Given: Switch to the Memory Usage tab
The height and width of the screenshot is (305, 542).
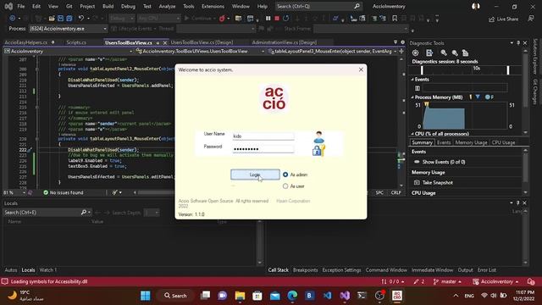Looking at the screenshot, I should click(x=471, y=142).
